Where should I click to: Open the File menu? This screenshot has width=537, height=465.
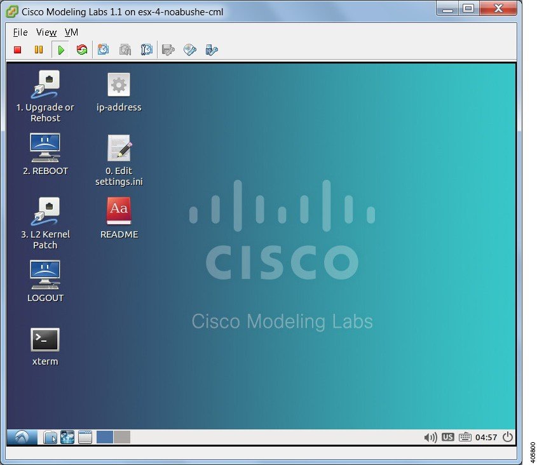pyautogui.click(x=20, y=32)
